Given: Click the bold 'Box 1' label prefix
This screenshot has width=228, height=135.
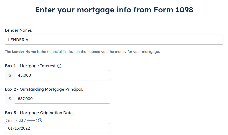Looking at the screenshot, I should (x=10, y=66).
